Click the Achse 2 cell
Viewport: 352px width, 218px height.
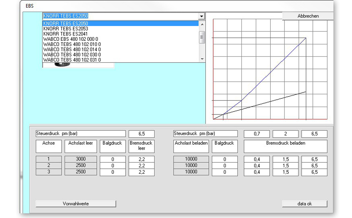[x=49, y=165]
